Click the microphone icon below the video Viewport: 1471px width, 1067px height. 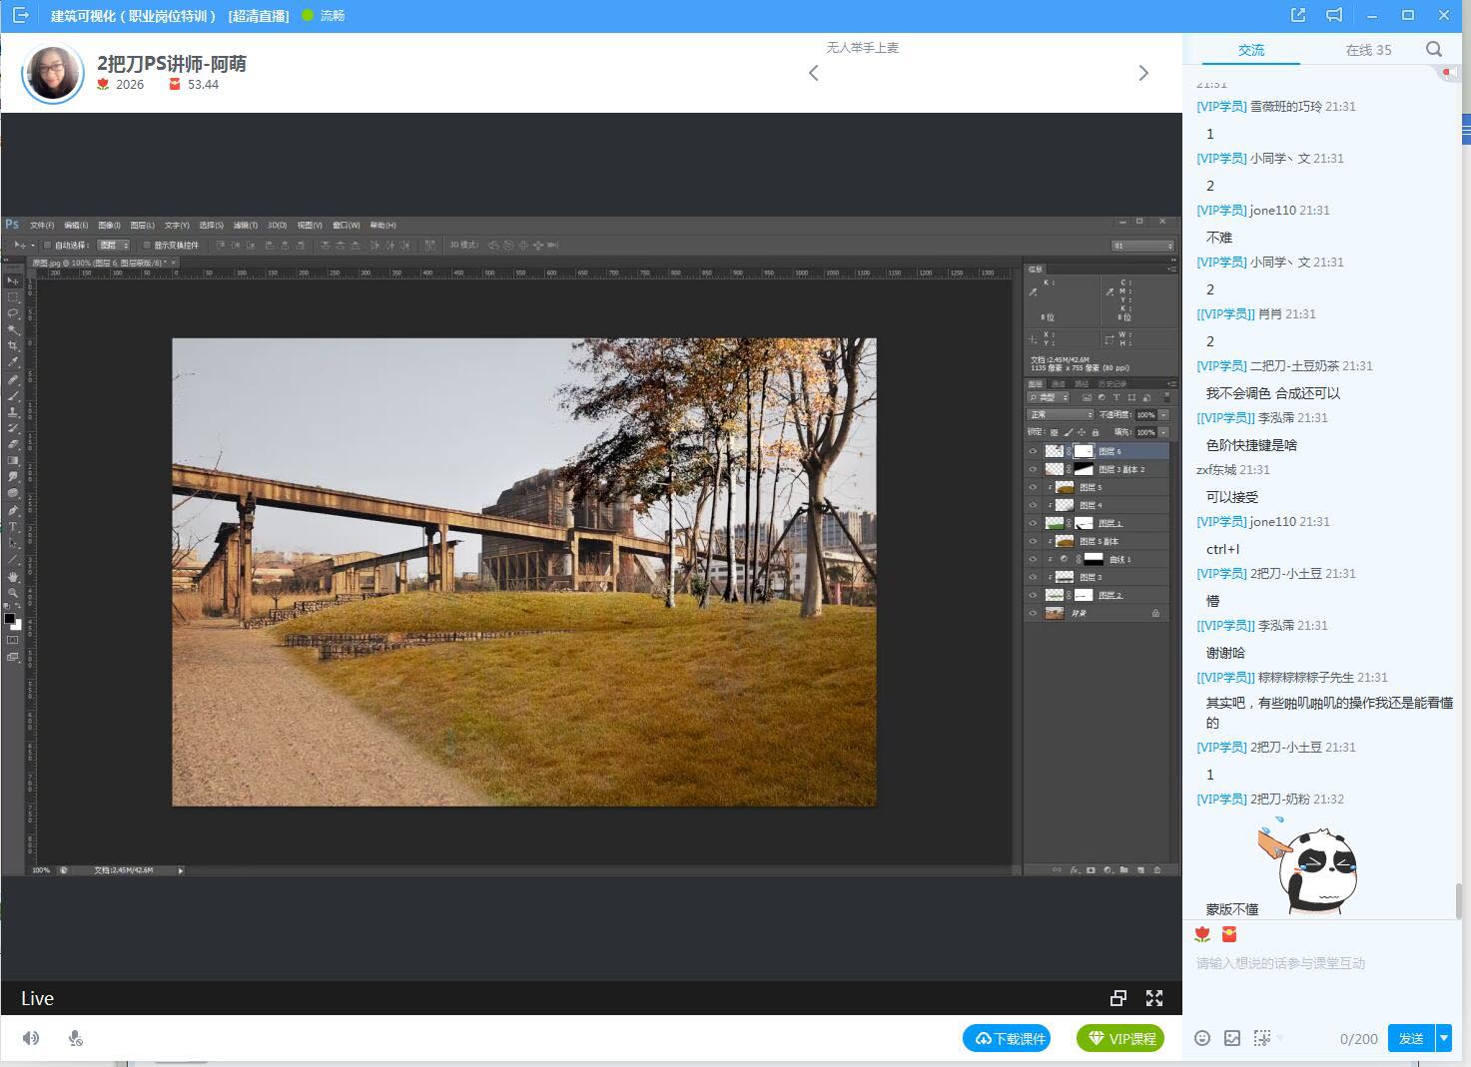[x=75, y=1038]
